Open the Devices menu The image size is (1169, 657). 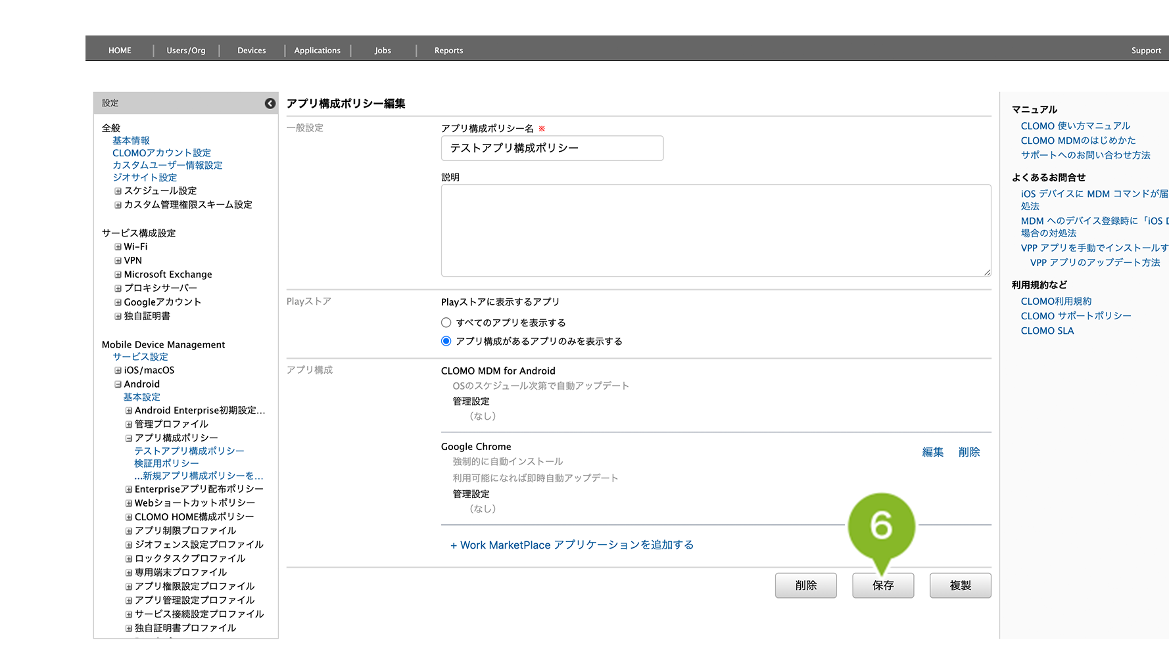[251, 51]
